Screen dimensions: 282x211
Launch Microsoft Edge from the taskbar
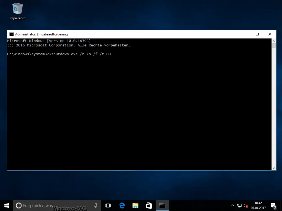point(122,206)
